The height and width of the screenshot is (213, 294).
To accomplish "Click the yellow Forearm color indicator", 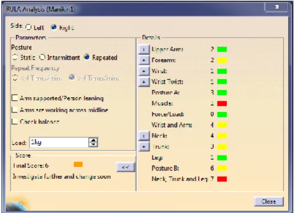I will (x=222, y=60).
